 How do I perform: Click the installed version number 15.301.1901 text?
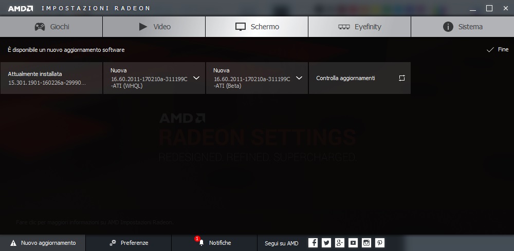coord(47,83)
